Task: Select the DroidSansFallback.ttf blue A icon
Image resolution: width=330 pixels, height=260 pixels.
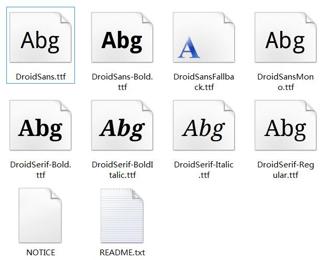Action: [x=204, y=41]
